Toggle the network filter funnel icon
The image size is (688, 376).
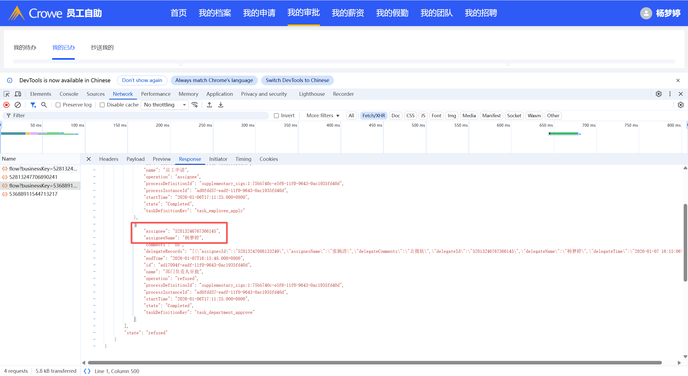pyautogui.click(x=33, y=105)
